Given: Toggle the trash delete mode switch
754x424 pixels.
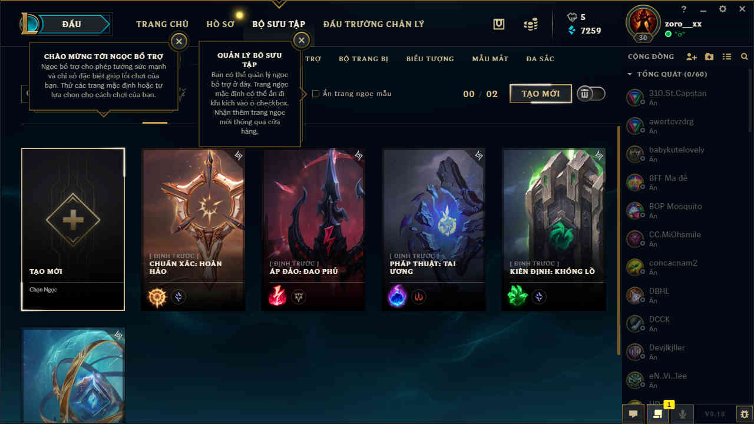Looking at the screenshot, I should point(591,94).
